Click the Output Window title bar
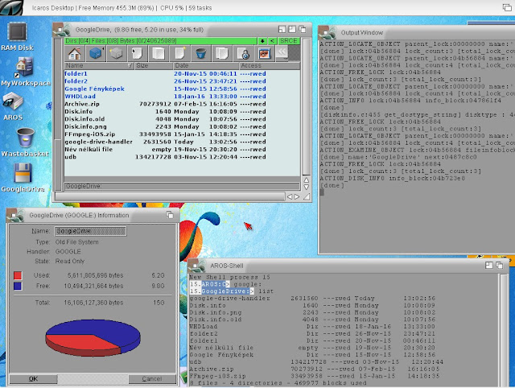 pos(417,32)
